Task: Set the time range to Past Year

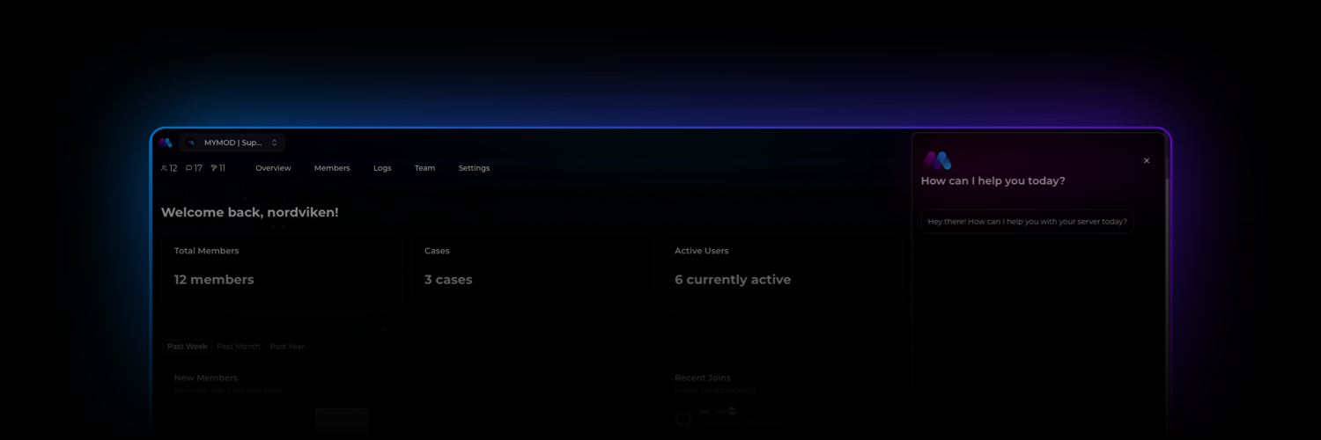Action: (x=287, y=347)
